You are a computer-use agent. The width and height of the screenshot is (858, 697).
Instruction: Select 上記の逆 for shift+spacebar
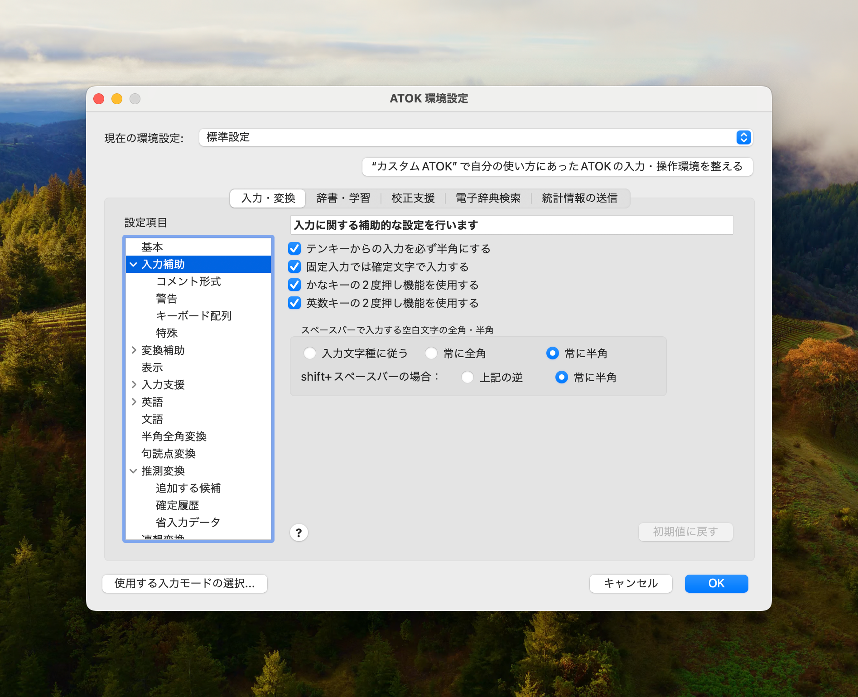pos(468,377)
